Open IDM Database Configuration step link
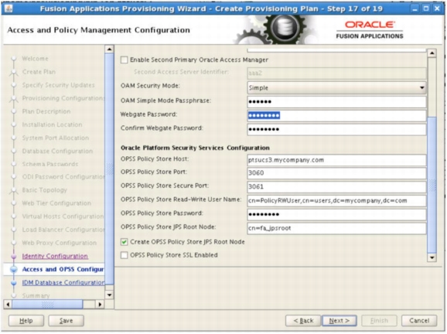The height and width of the screenshot is (334, 447). click(63, 282)
